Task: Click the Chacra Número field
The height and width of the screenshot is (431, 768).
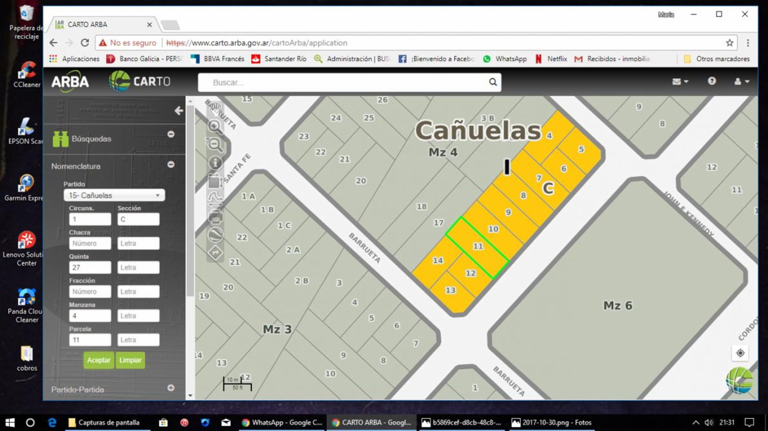Action: (x=90, y=243)
